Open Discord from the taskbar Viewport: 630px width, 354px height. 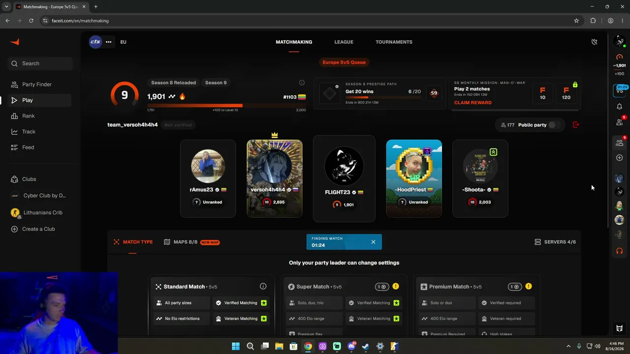[x=351, y=346]
